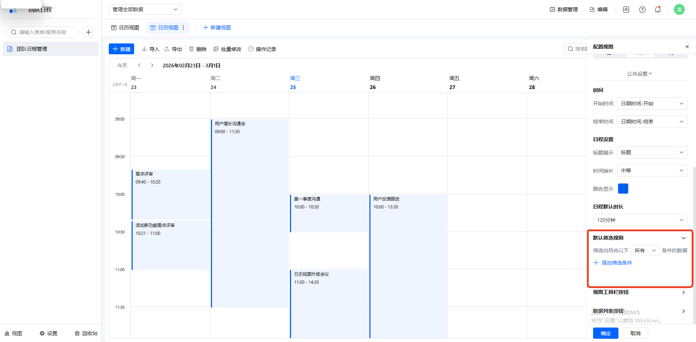
Task: Go to previous week arrow
Action: pyautogui.click(x=139, y=66)
